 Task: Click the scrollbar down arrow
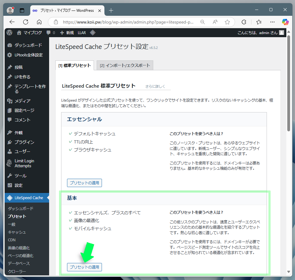(289, 272)
